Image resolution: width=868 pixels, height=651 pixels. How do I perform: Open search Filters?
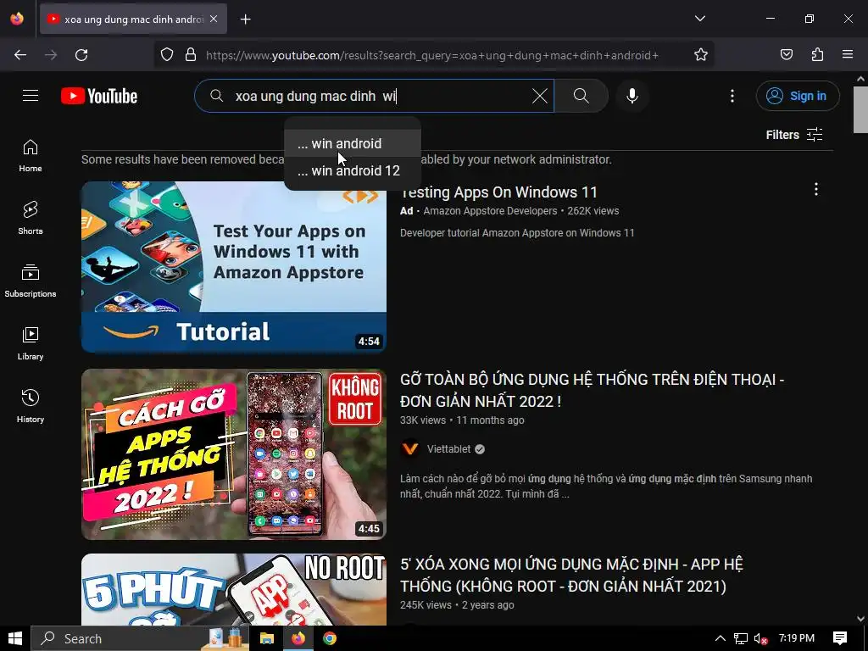(x=793, y=135)
